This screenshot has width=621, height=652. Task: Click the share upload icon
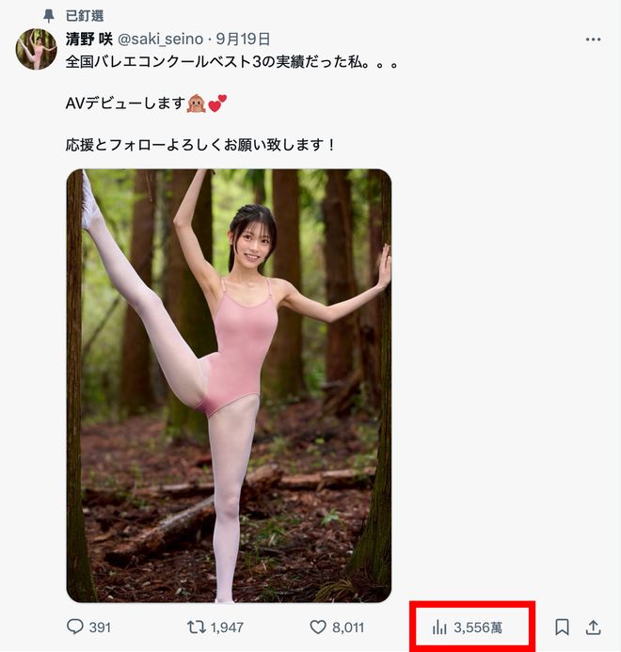(594, 627)
